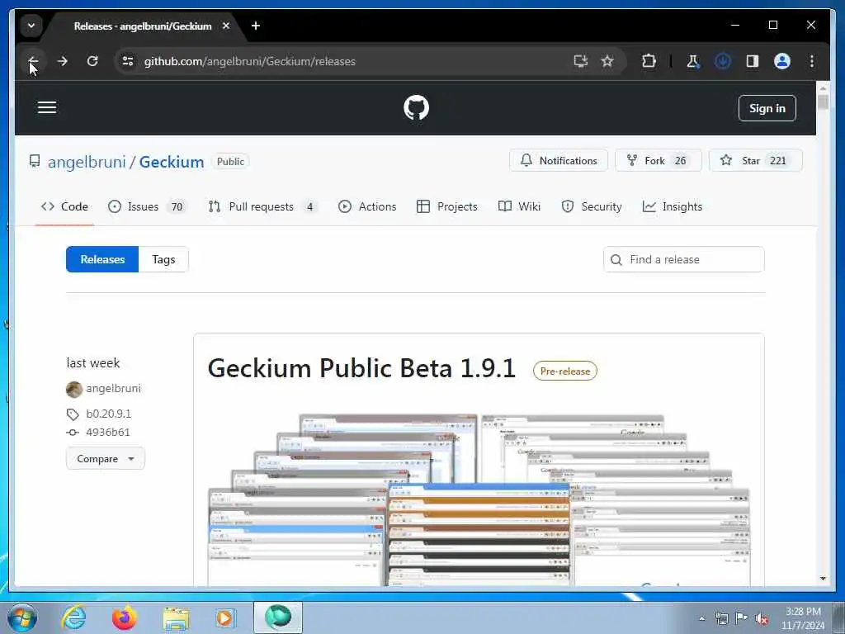Open the angelbruni author profile link

pos(113,388)
